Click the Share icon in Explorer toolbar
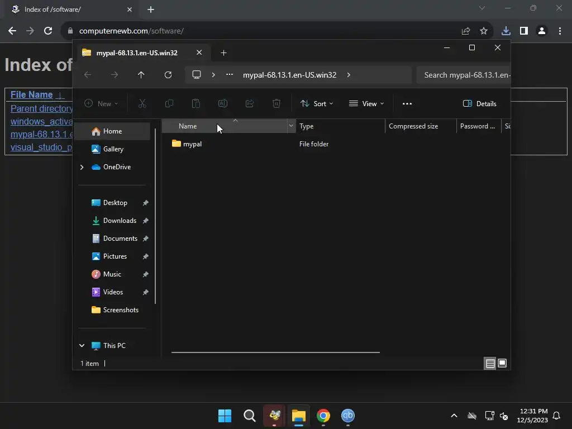 (x=250, y=103)
